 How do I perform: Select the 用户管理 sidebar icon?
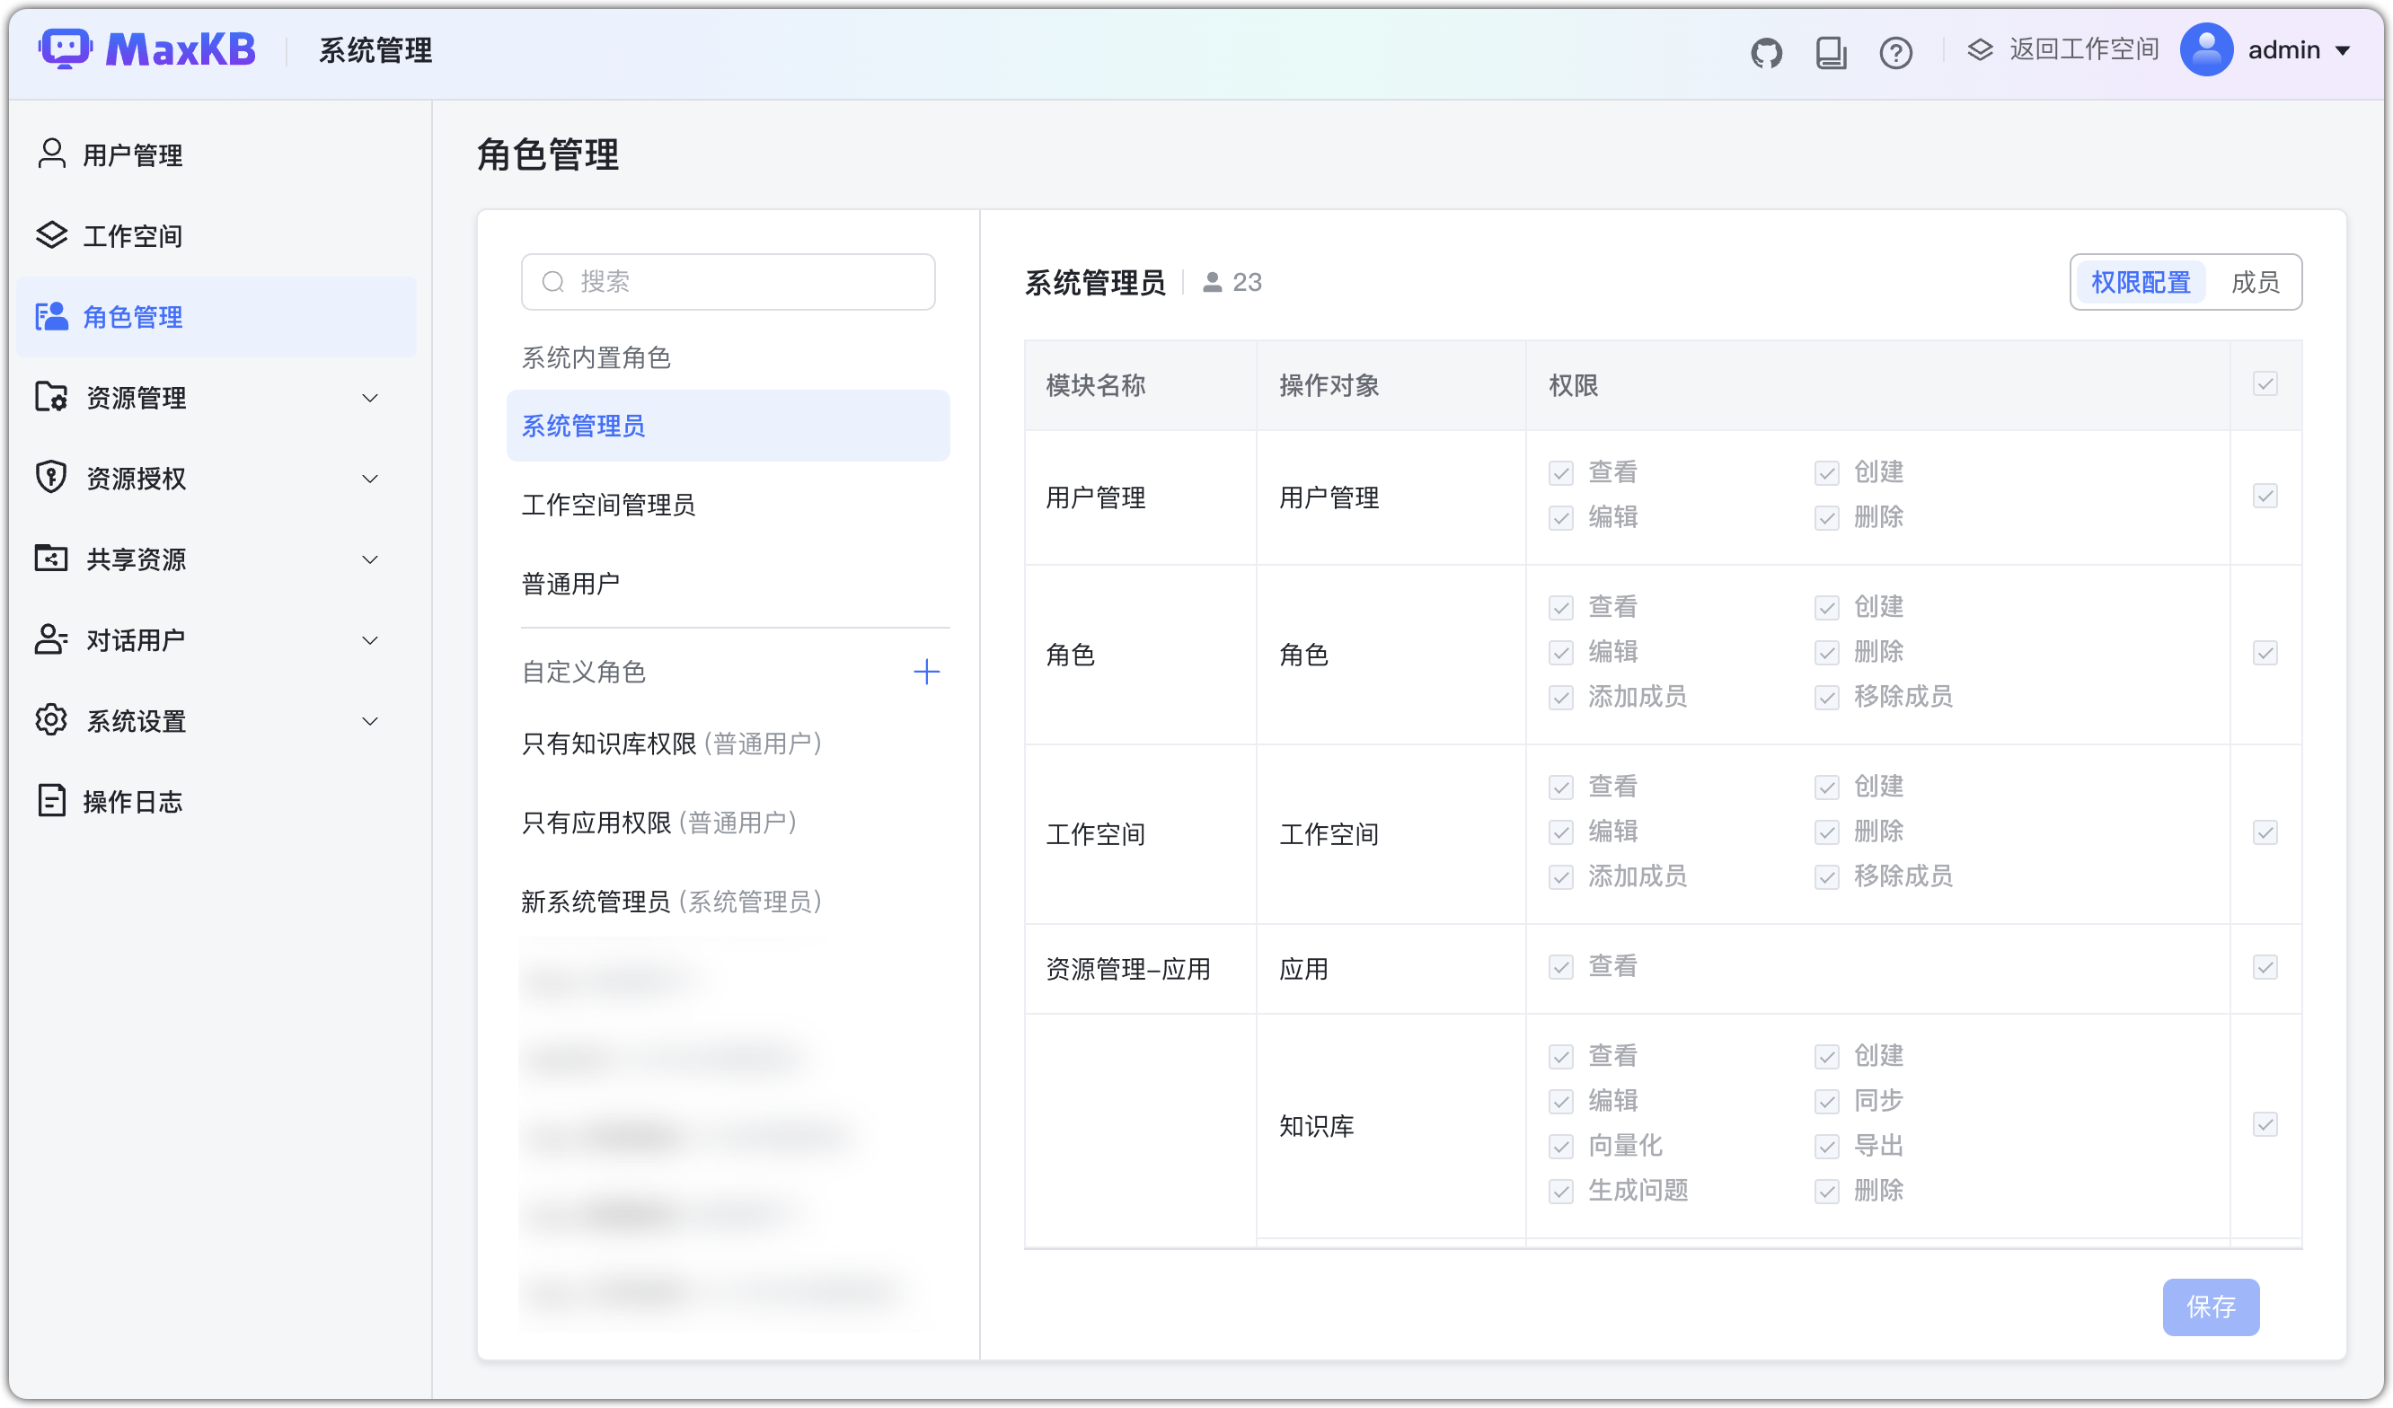tap(51, 154)
